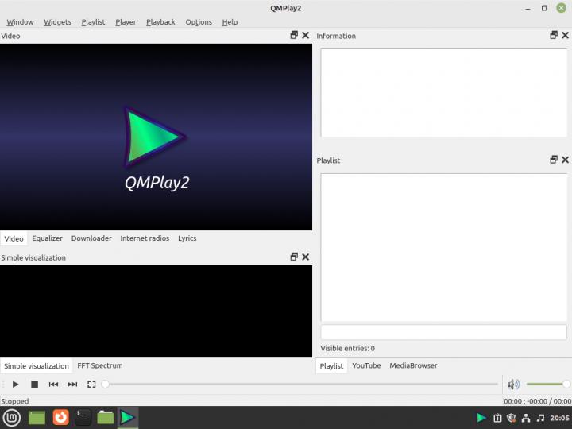
Task: Close the Simple visualization panel
Action: point(306,257)
